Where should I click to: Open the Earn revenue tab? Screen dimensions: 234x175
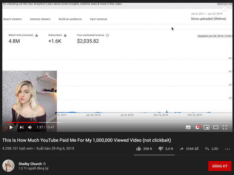pos(99,19)
